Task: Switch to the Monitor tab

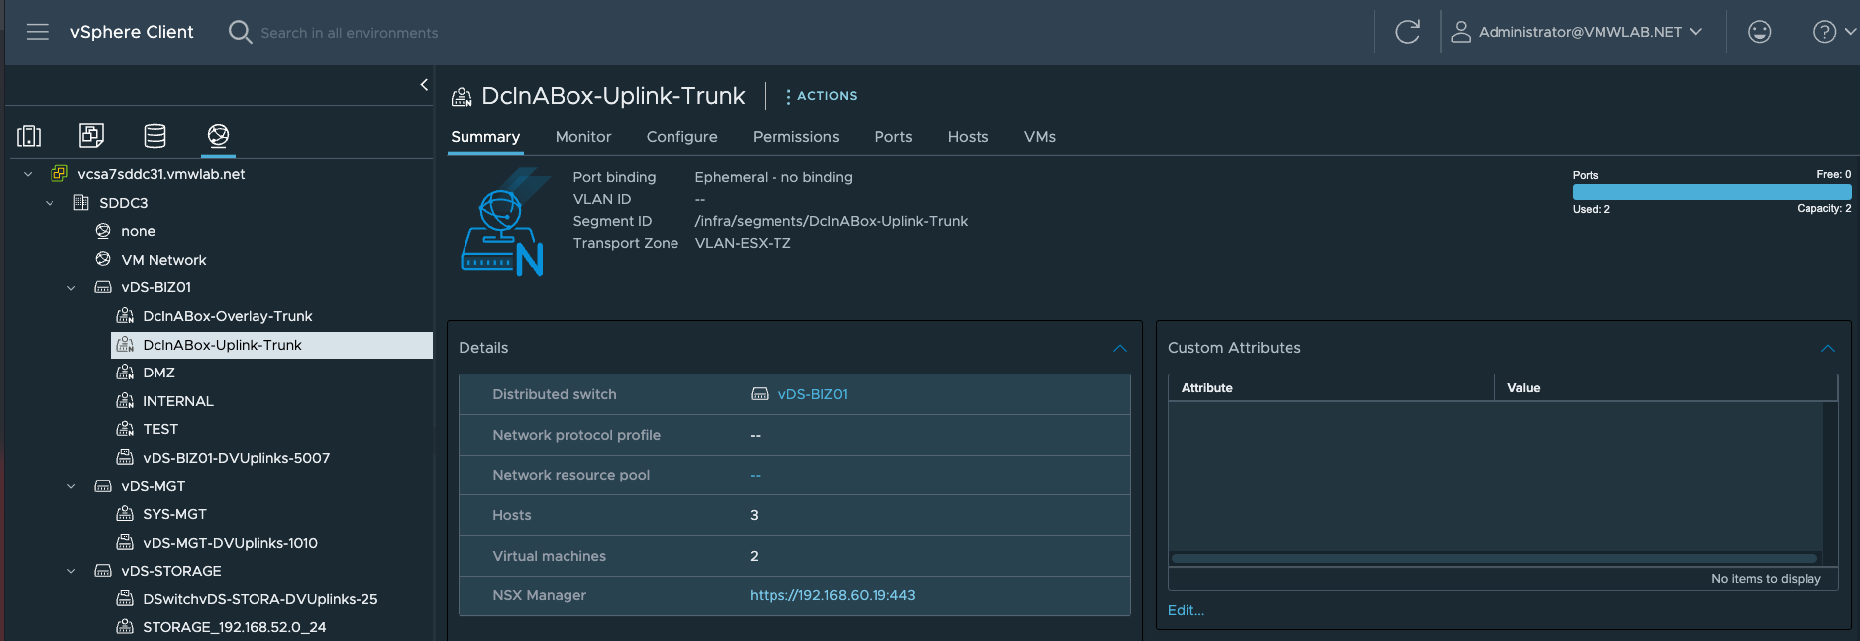Action: click(583, 137)
